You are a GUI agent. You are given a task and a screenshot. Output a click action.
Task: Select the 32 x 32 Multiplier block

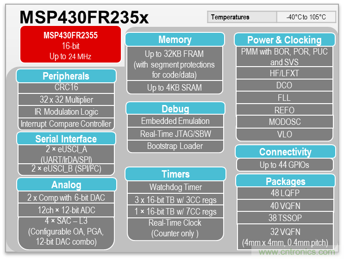(x=66, y=99)
